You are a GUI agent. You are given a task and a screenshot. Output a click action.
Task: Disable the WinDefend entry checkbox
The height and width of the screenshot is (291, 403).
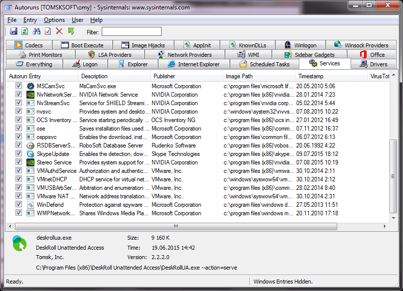[18, 204]
